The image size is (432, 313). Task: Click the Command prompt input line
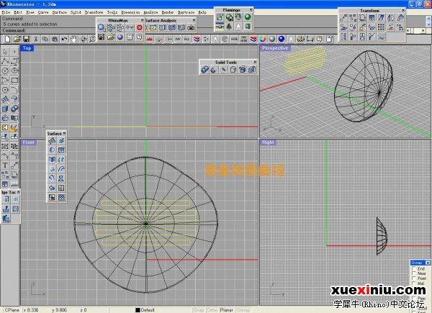click(x=50, y=30)
